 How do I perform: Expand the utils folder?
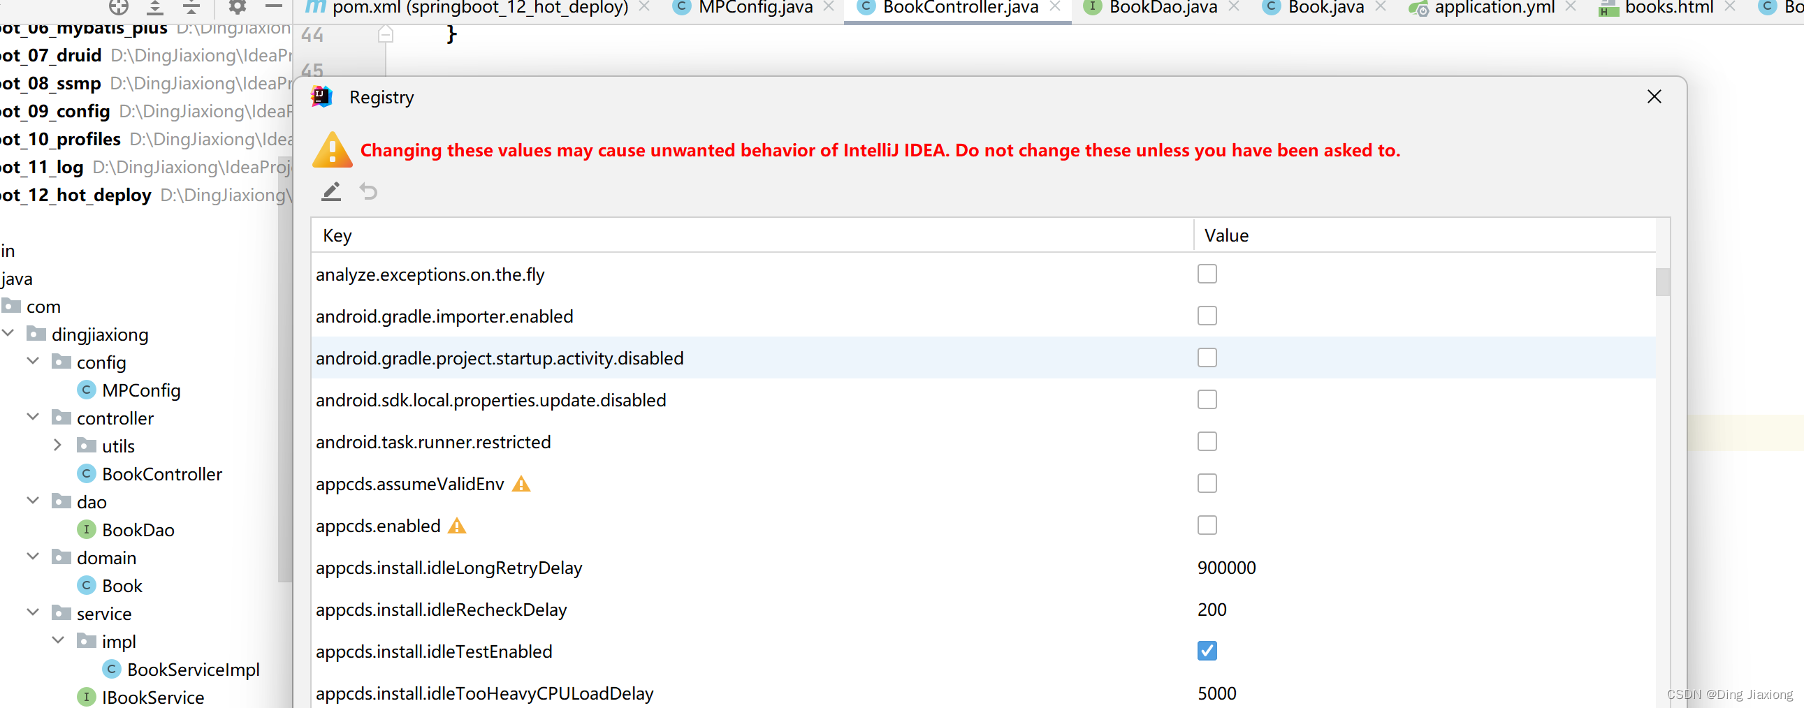click(58, 445)
